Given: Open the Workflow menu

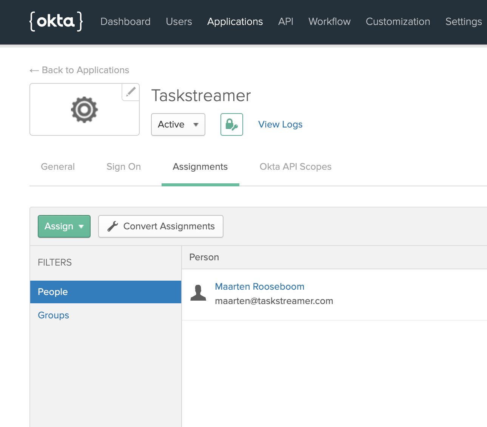Looking at the screenshot, I should (x=330, y=22).
